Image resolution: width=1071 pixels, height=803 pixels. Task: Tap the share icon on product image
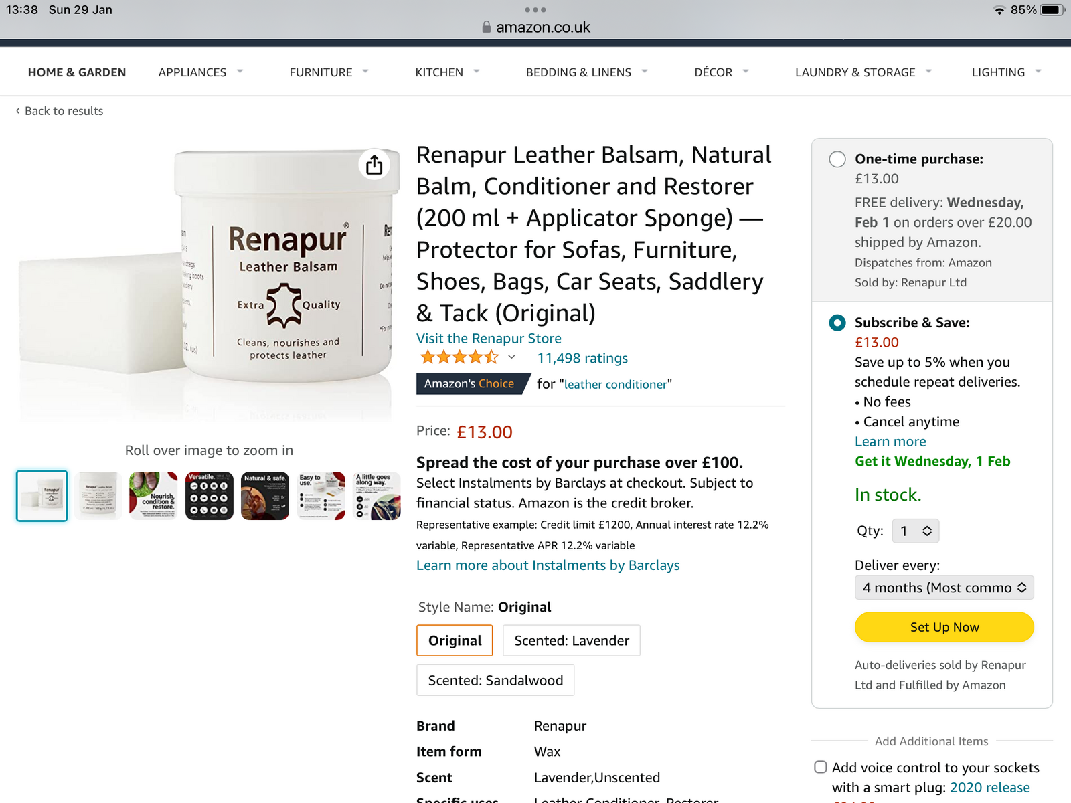point(374,165)
